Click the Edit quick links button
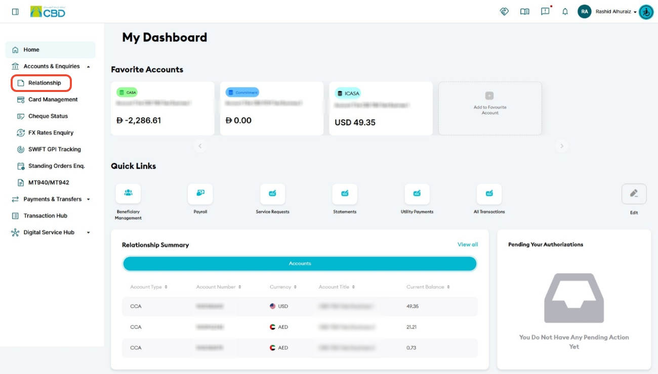 coord(634,194)
